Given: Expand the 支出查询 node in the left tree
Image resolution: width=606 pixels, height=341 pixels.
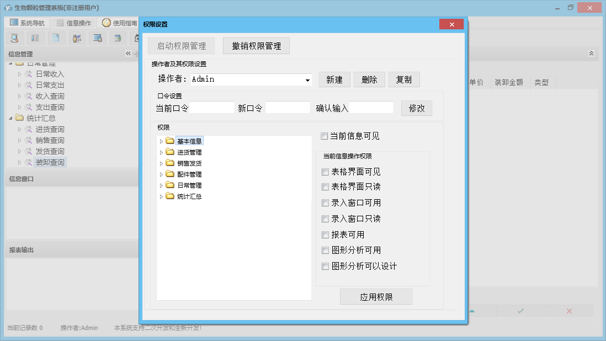Looking at the screenshot, I should 19,108.
